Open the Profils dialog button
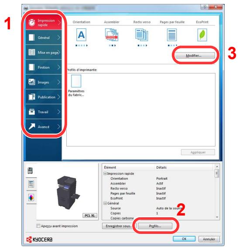 pyautogui.click(x=155, y=226)
